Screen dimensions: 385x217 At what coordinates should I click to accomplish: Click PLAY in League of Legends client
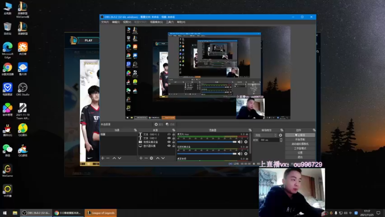pos(88,41)
